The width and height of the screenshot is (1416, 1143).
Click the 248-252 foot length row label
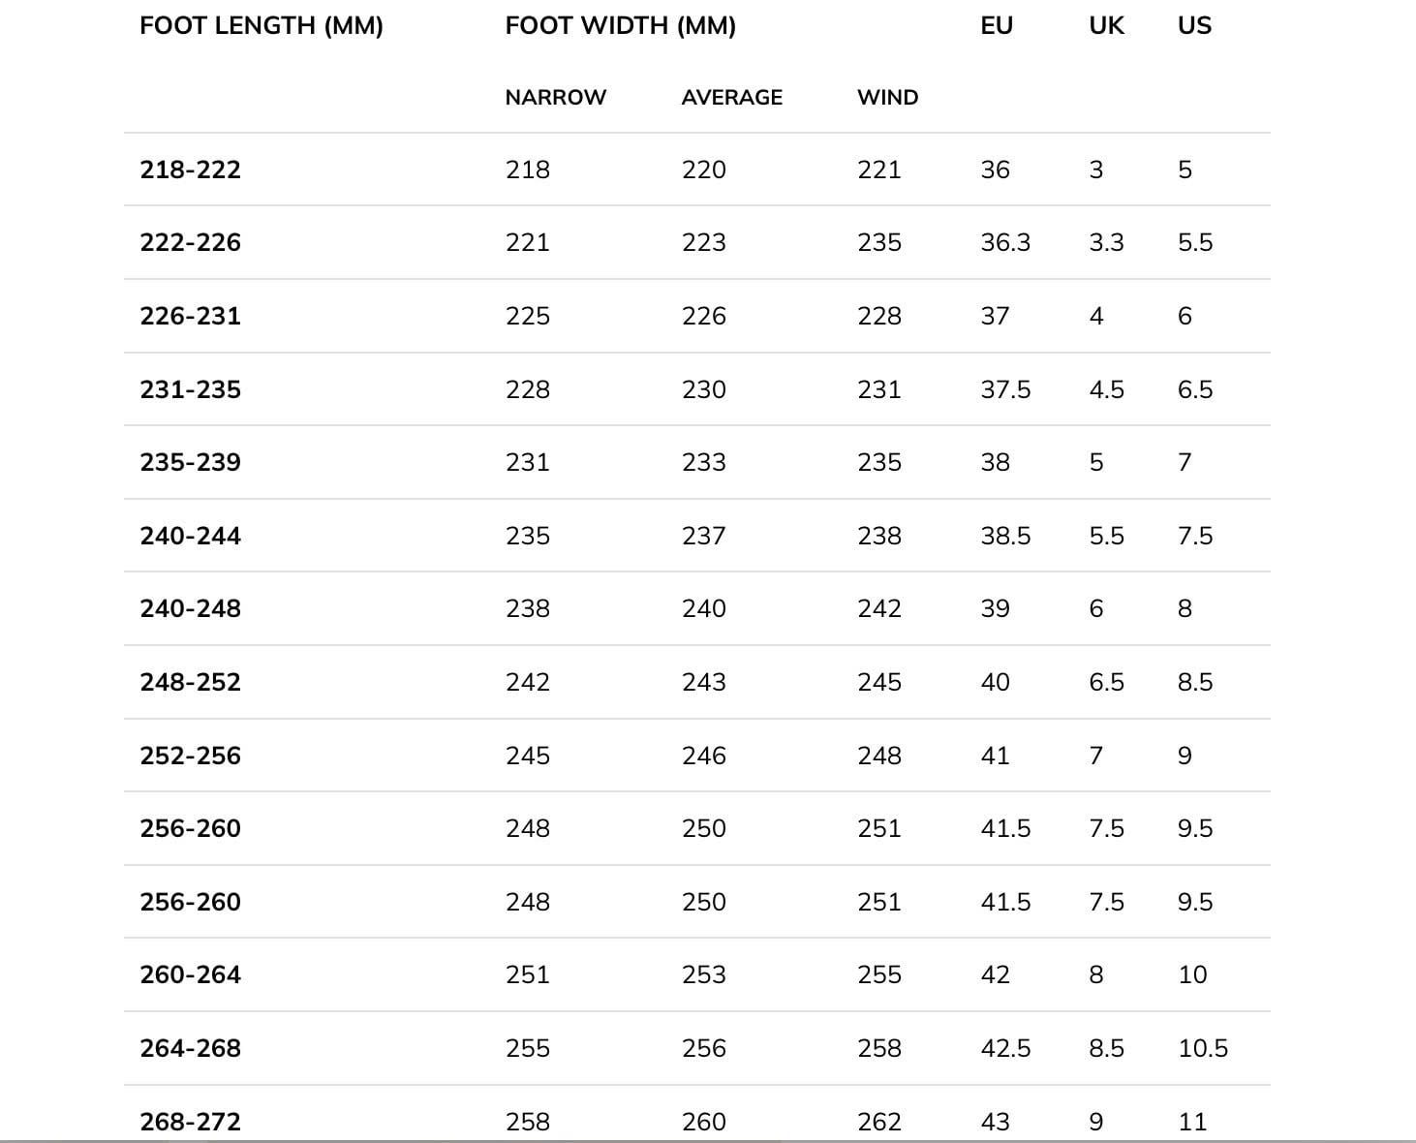(190, 683)
